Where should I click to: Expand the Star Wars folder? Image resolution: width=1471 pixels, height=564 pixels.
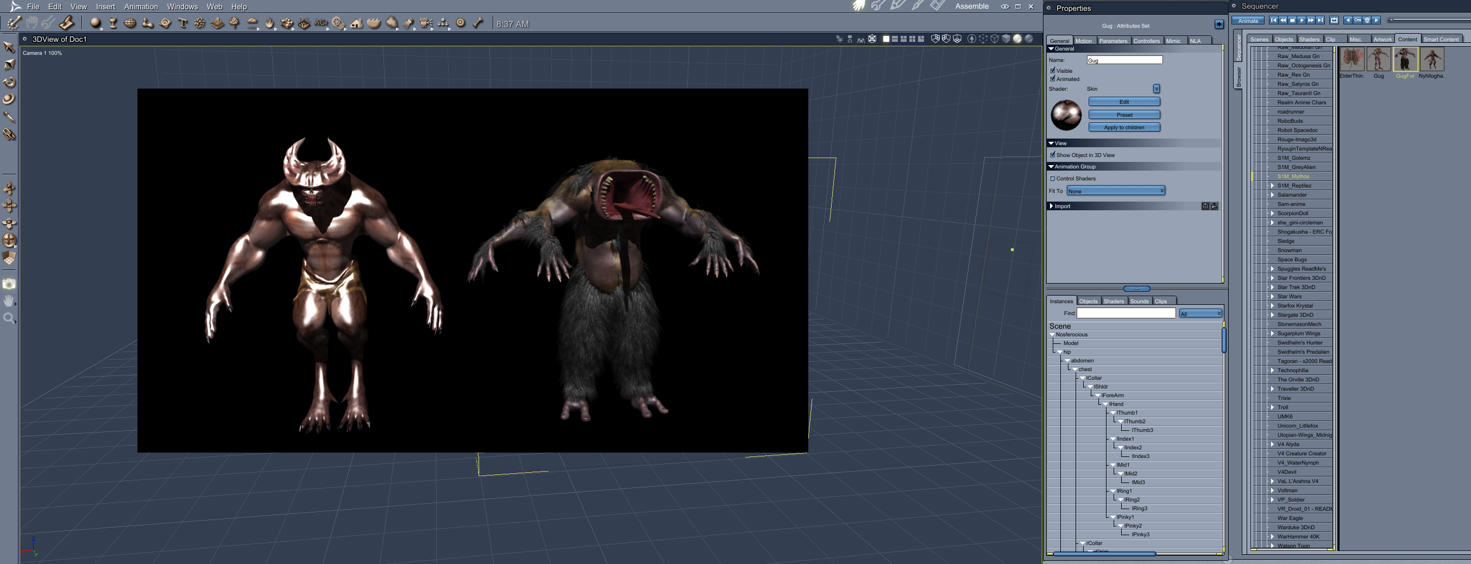[1272, 296]
